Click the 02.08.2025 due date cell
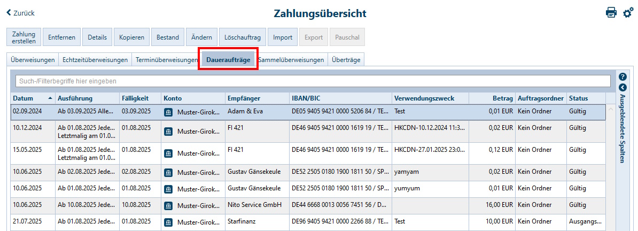The height and width of the screenshot is (231, 638). 141,172
